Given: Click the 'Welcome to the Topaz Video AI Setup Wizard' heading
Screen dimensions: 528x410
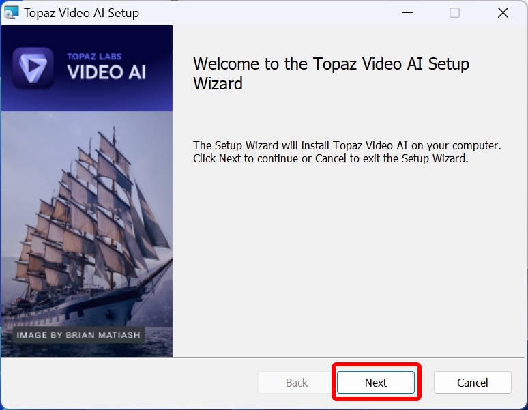Looking at the screenshot, I should [331, 74].
